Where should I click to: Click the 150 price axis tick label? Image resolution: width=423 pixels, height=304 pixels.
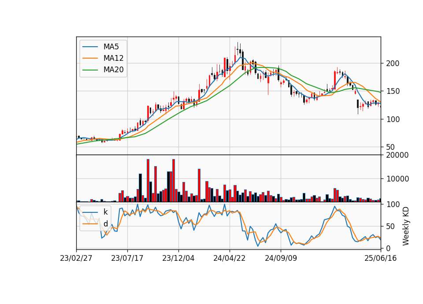pyautogui.click(x=393, y=92)
